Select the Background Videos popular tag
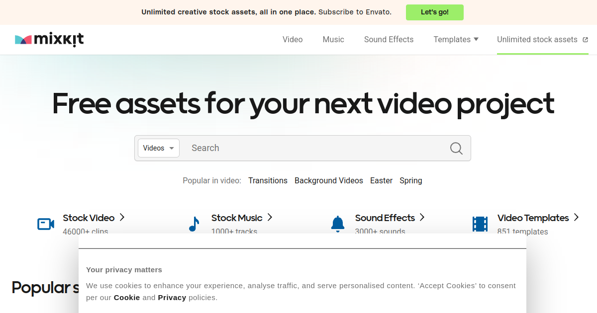Viewport: 597px width, 313px height. pyautogui.click(x=329, y=181)
